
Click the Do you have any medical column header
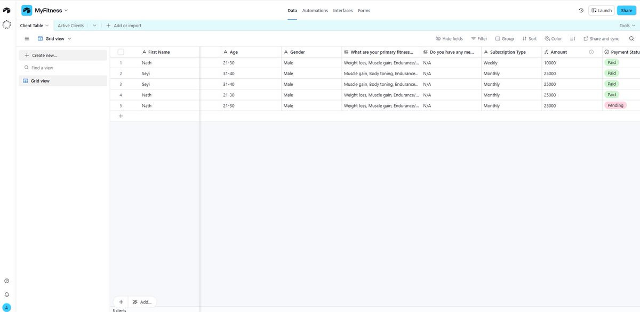pos(451,52)
